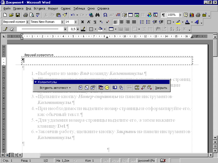Apply Format Painter brush
218x163 pixels.
(65, 15)
